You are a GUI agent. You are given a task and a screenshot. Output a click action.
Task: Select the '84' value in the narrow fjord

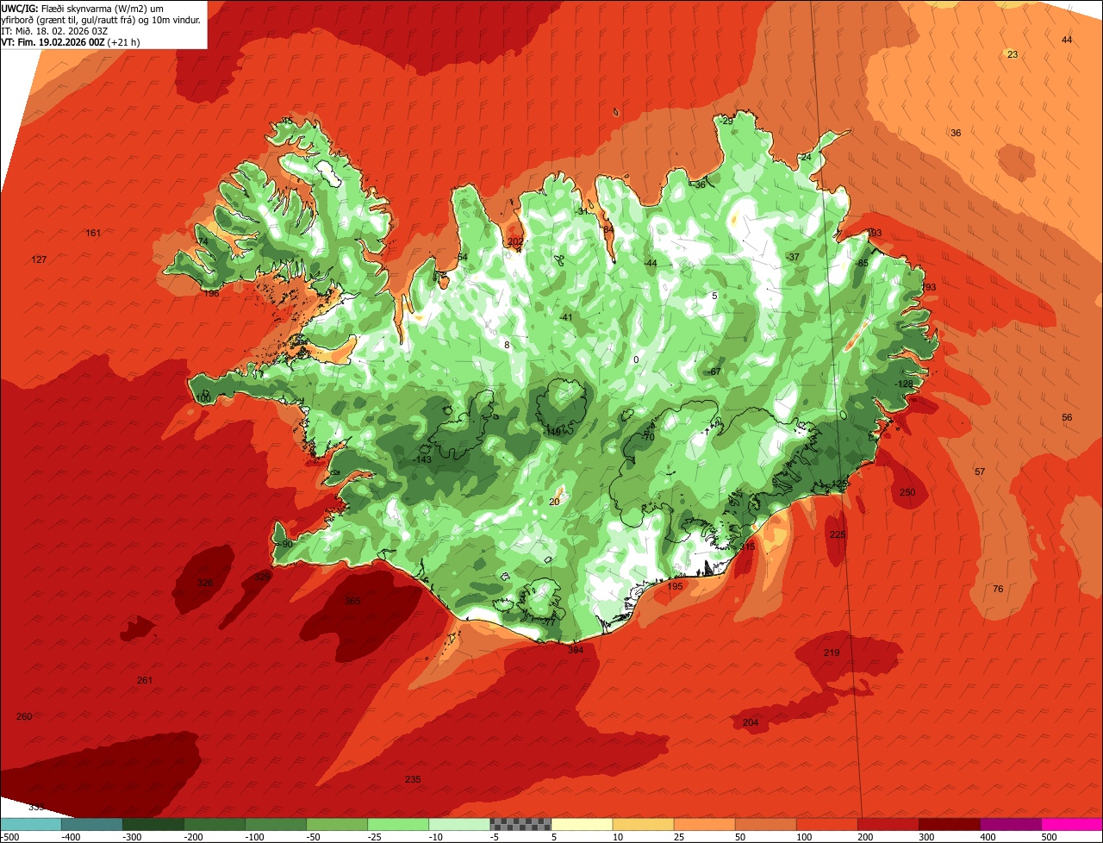click(608, 229)
